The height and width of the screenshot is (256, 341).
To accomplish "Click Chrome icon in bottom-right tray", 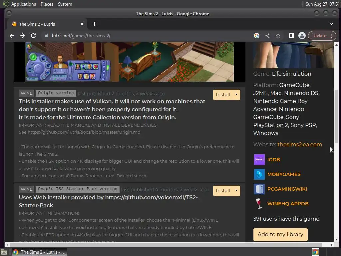I will (x=315, y=252).
